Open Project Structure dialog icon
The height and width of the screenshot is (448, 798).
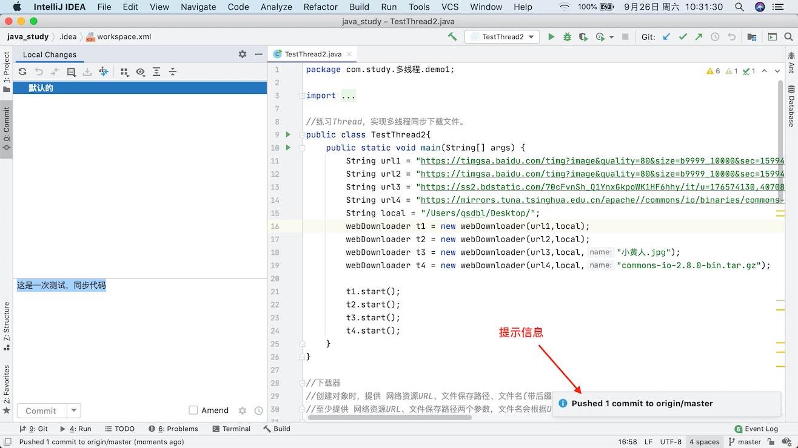coord(752,37)
